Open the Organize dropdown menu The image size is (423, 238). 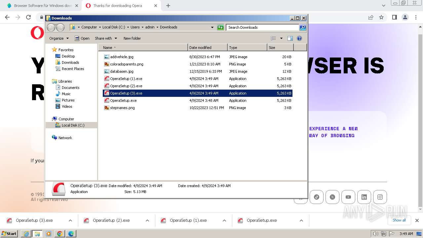point(59,38)
